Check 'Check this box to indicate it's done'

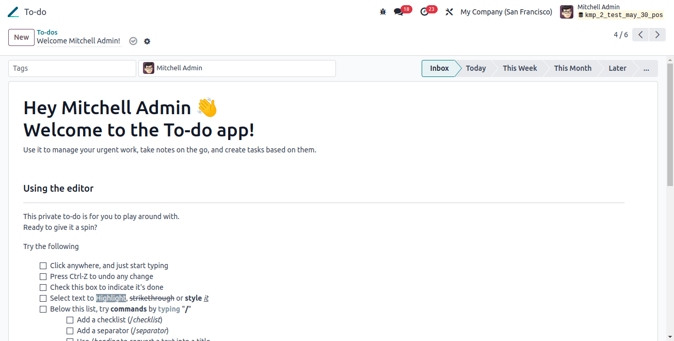(x=43, y=287)
